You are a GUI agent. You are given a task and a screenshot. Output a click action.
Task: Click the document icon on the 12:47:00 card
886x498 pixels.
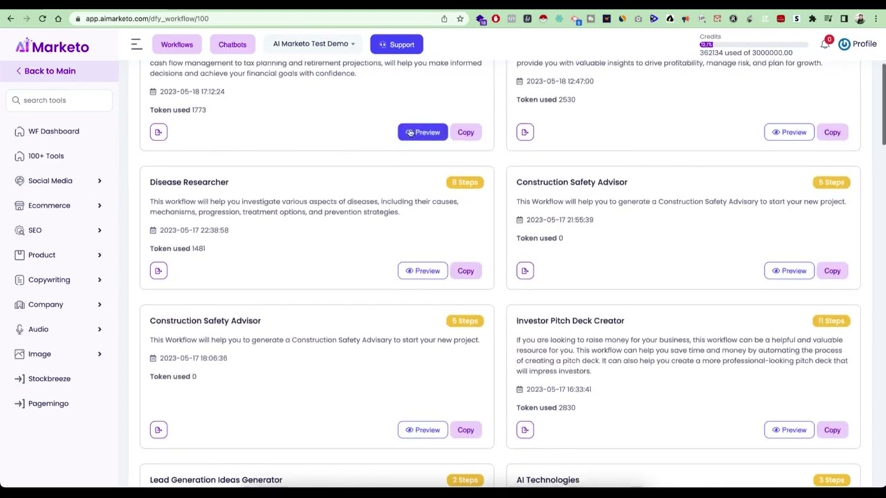[x=525, y=132]
